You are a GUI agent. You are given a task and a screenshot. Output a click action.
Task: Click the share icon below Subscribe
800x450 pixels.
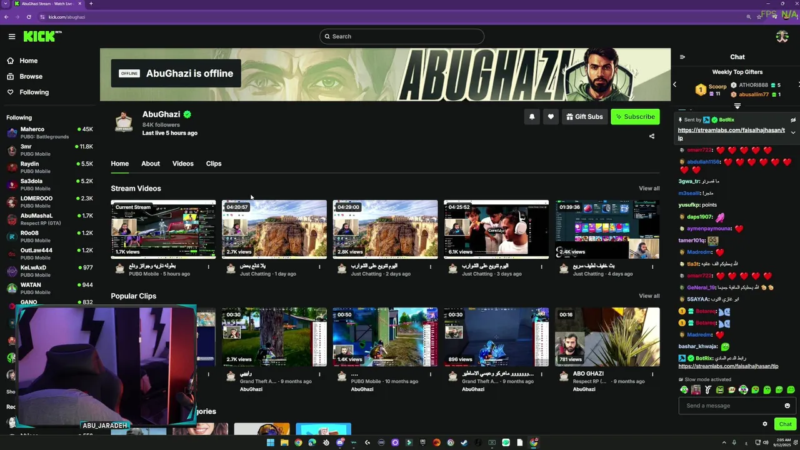pyautogui.click(x=652, y=136)
